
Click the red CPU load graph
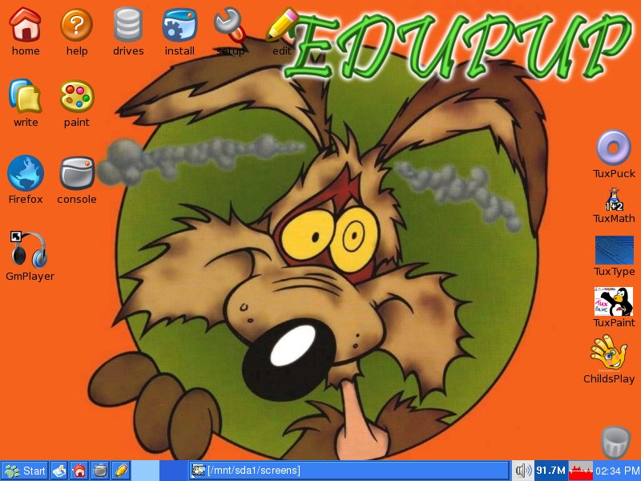[581, 471]
